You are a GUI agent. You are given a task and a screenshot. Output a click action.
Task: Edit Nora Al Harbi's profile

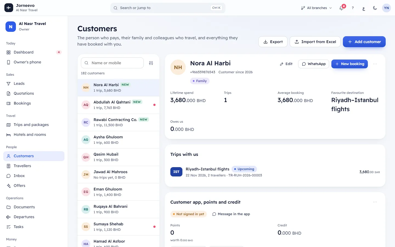coord(286,64)
